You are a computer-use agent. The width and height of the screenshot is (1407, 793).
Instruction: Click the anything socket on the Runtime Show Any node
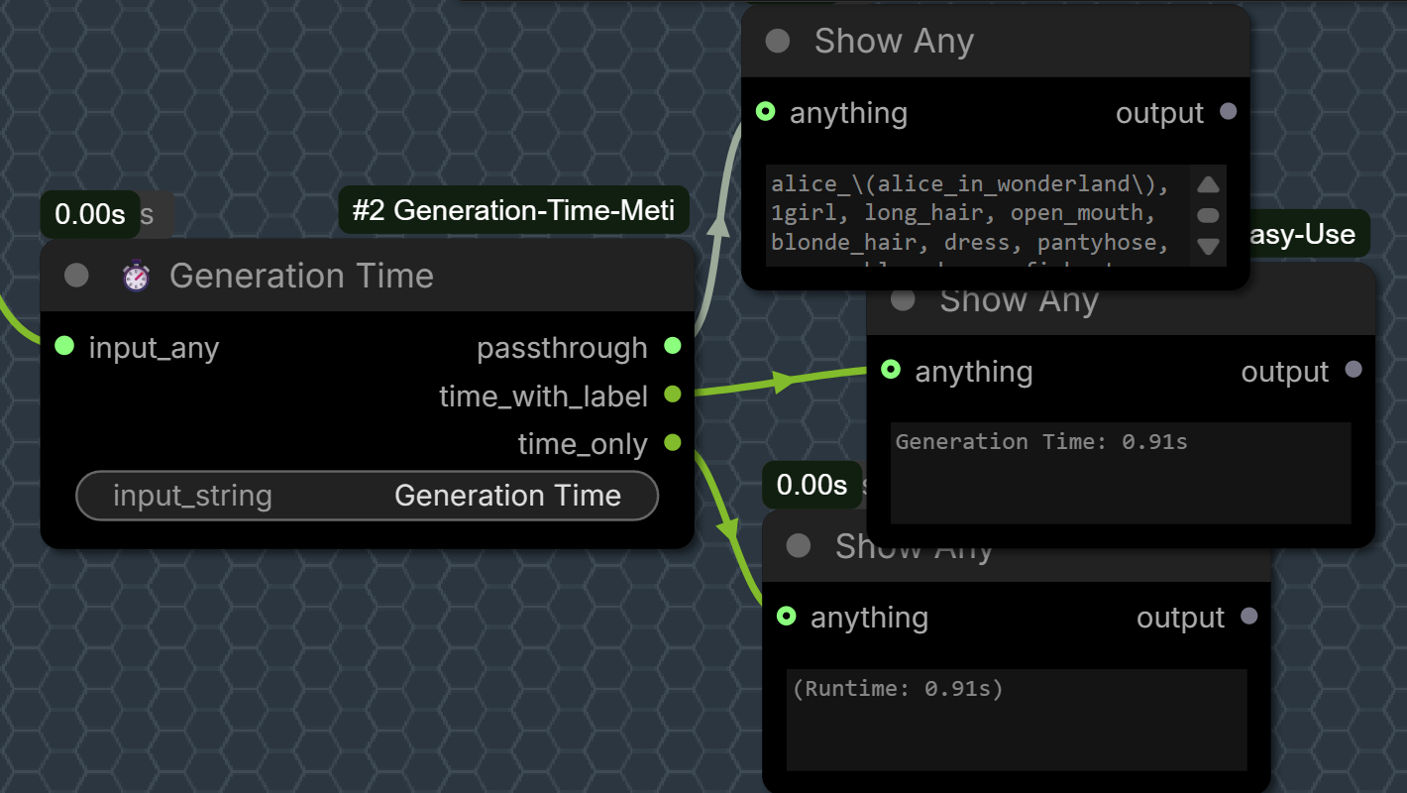(x=787, y=617)
